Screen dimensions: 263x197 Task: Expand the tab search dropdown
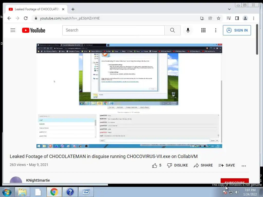click(x=229, y=9)
